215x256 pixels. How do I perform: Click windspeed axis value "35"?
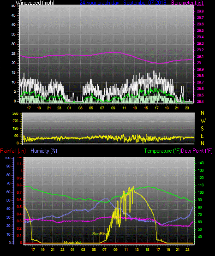point(13,35)
